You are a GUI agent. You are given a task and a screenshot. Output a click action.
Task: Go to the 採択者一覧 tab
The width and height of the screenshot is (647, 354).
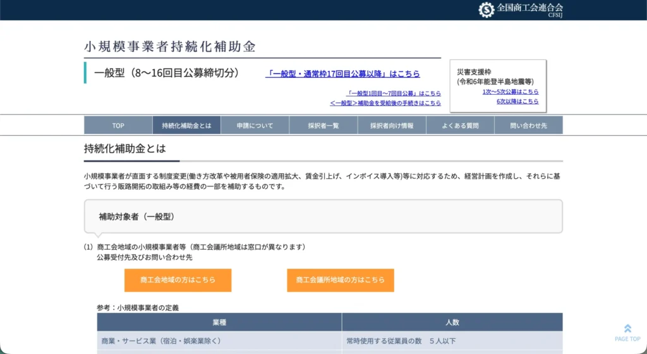(323, 126)
